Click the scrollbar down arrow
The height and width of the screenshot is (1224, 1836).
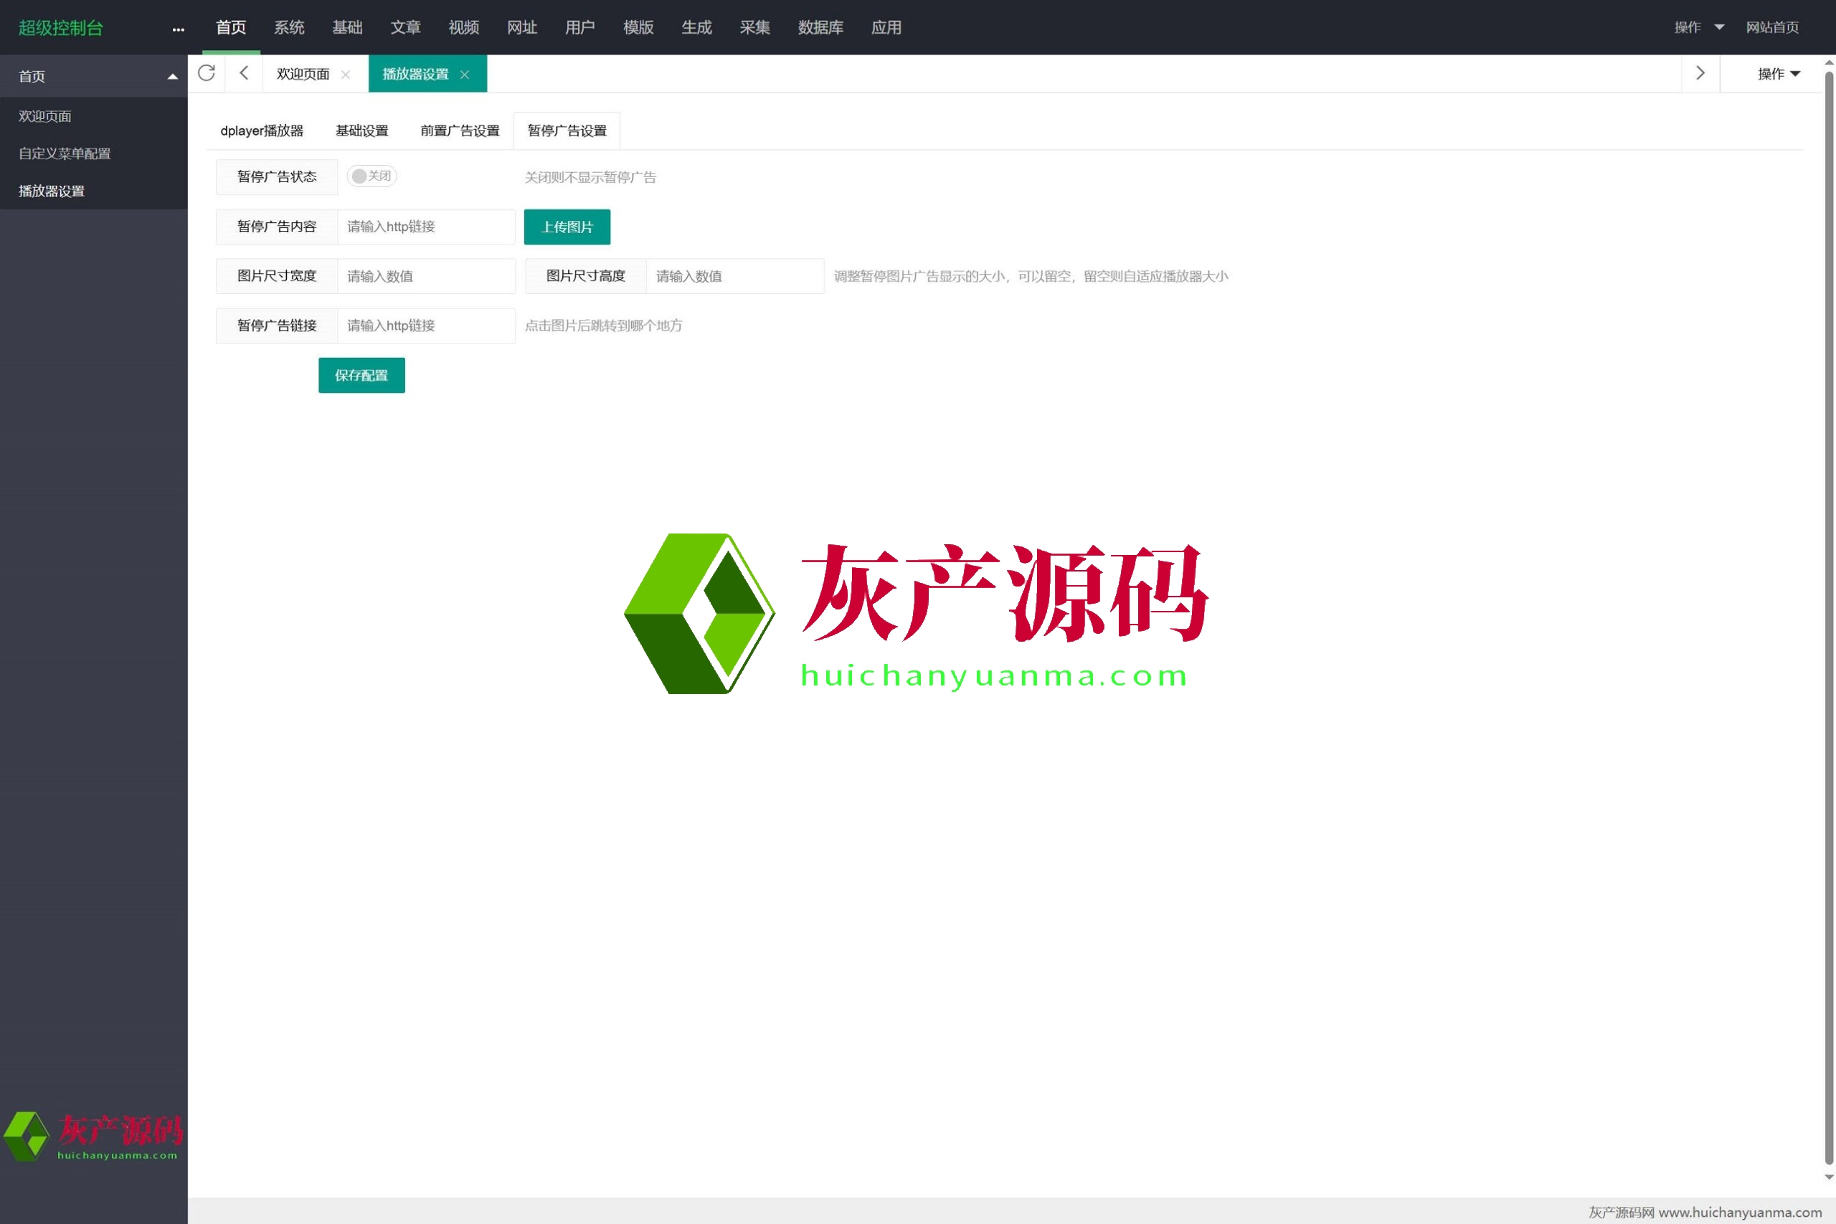1828,1177
